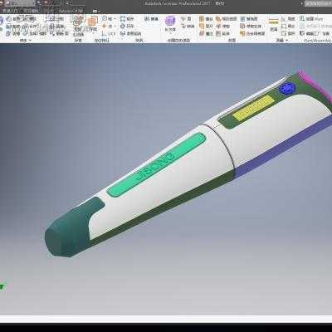Select the Area measure tool
Viewport: 332px width, 332px height.
coord(288,26)
